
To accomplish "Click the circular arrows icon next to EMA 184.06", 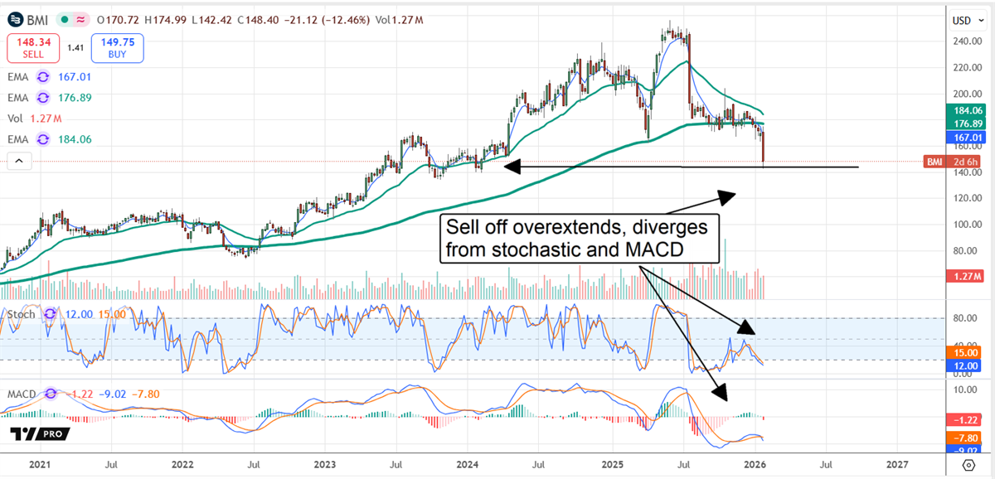I will (43, 139).
